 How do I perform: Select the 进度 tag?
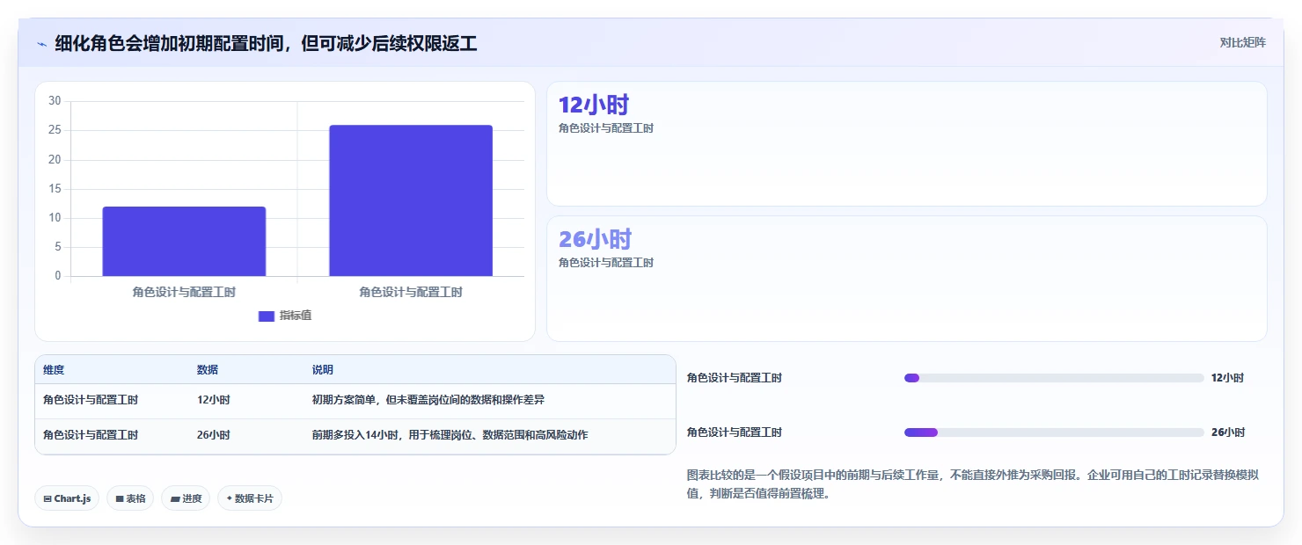pos(186,498)
